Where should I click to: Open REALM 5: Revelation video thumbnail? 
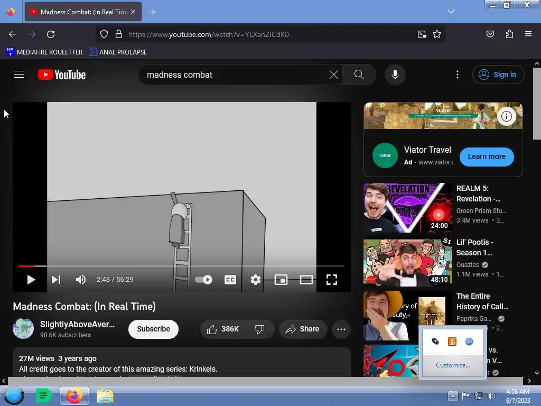(x=407, y=208)
